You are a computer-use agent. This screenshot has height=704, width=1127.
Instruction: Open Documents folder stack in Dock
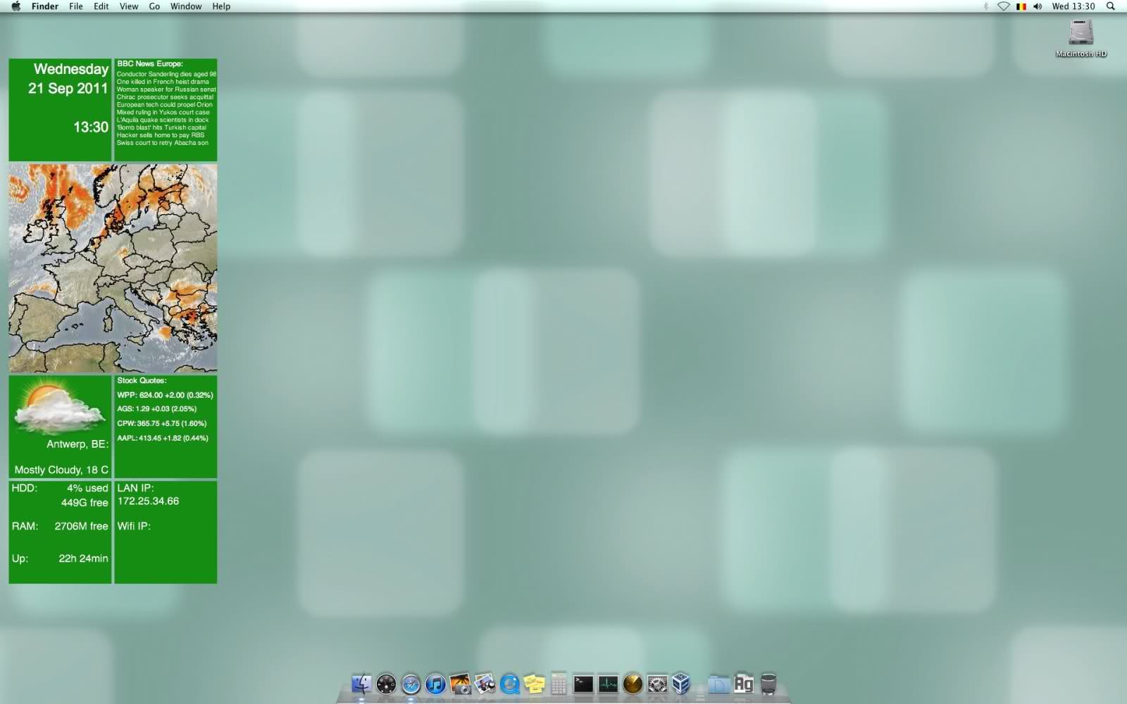click(718, 683)
